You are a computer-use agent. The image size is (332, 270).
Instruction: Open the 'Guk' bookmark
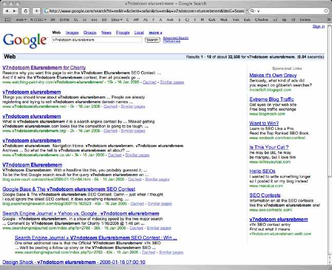(x=212, y=20)
